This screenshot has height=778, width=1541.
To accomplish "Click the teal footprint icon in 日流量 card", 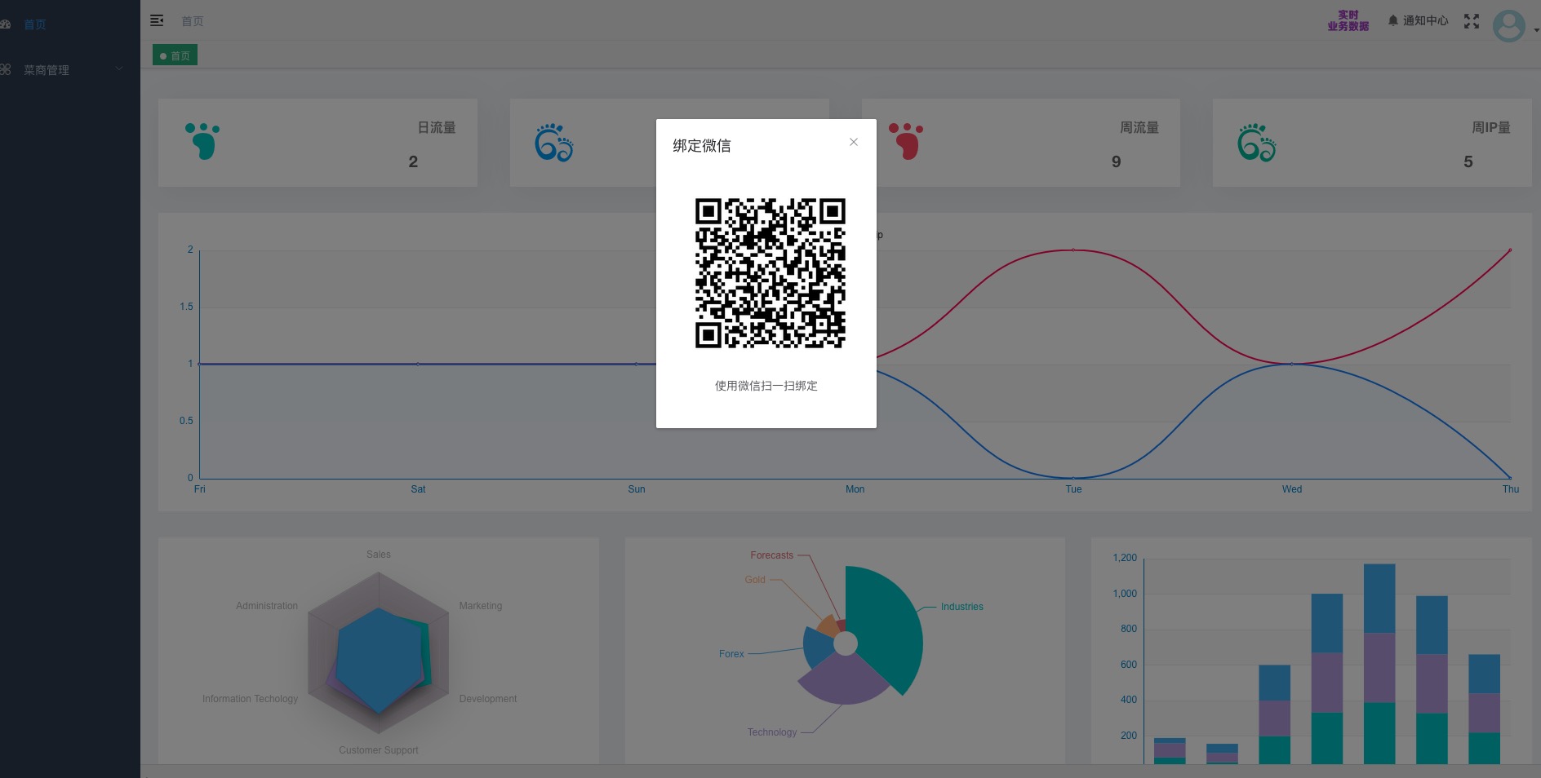I will 202,141.
